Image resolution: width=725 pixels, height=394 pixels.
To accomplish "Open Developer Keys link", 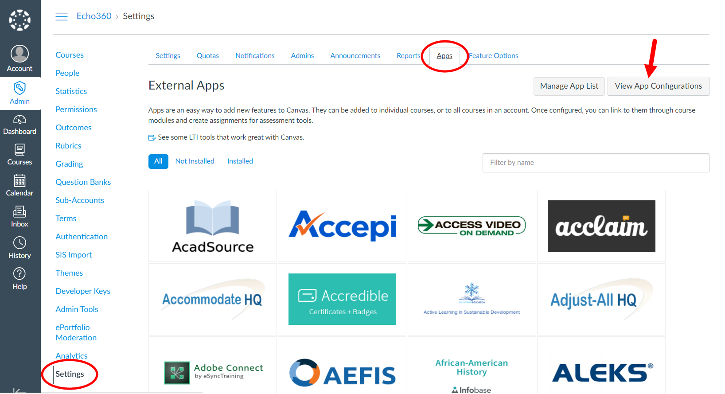I will 83,291.
